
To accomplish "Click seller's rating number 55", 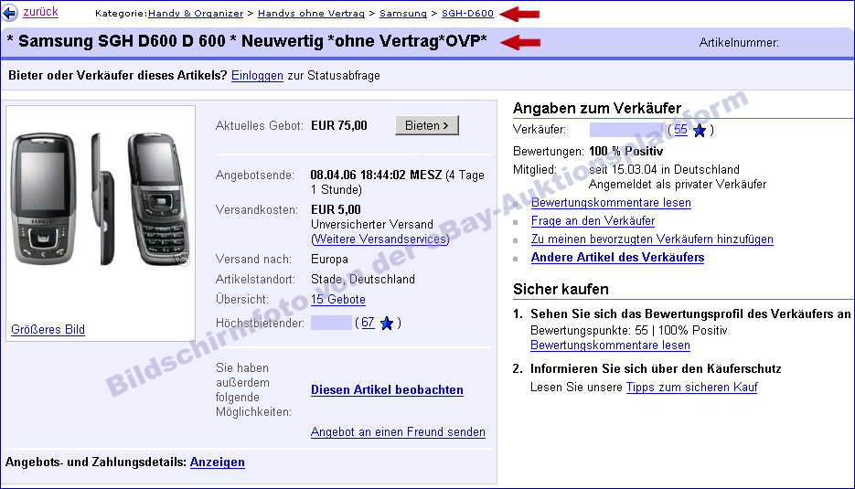I will click(x=680, y=129).
